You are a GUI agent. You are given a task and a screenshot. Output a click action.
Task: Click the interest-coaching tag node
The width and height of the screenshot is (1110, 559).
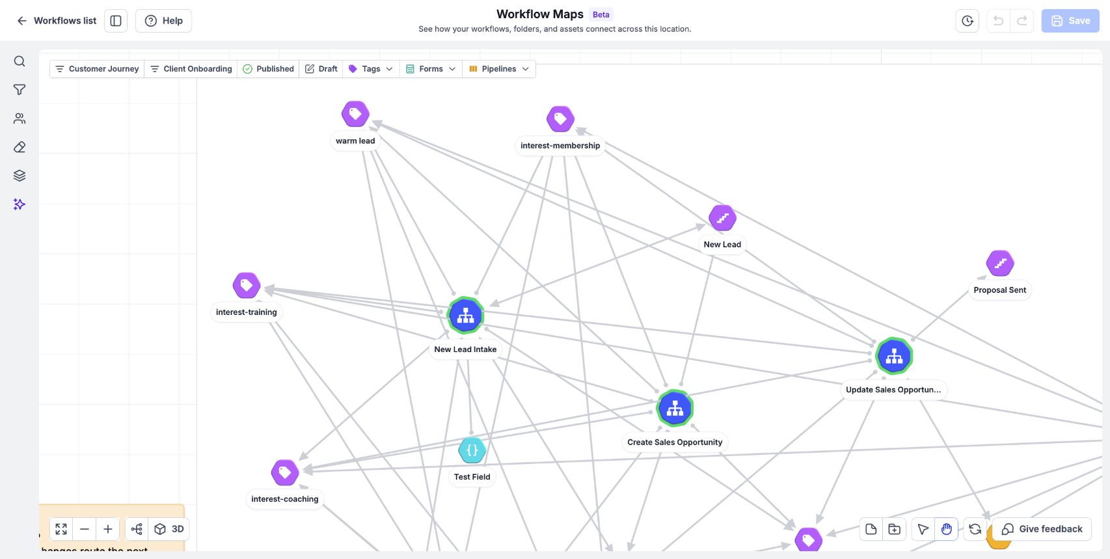[285, 472]
